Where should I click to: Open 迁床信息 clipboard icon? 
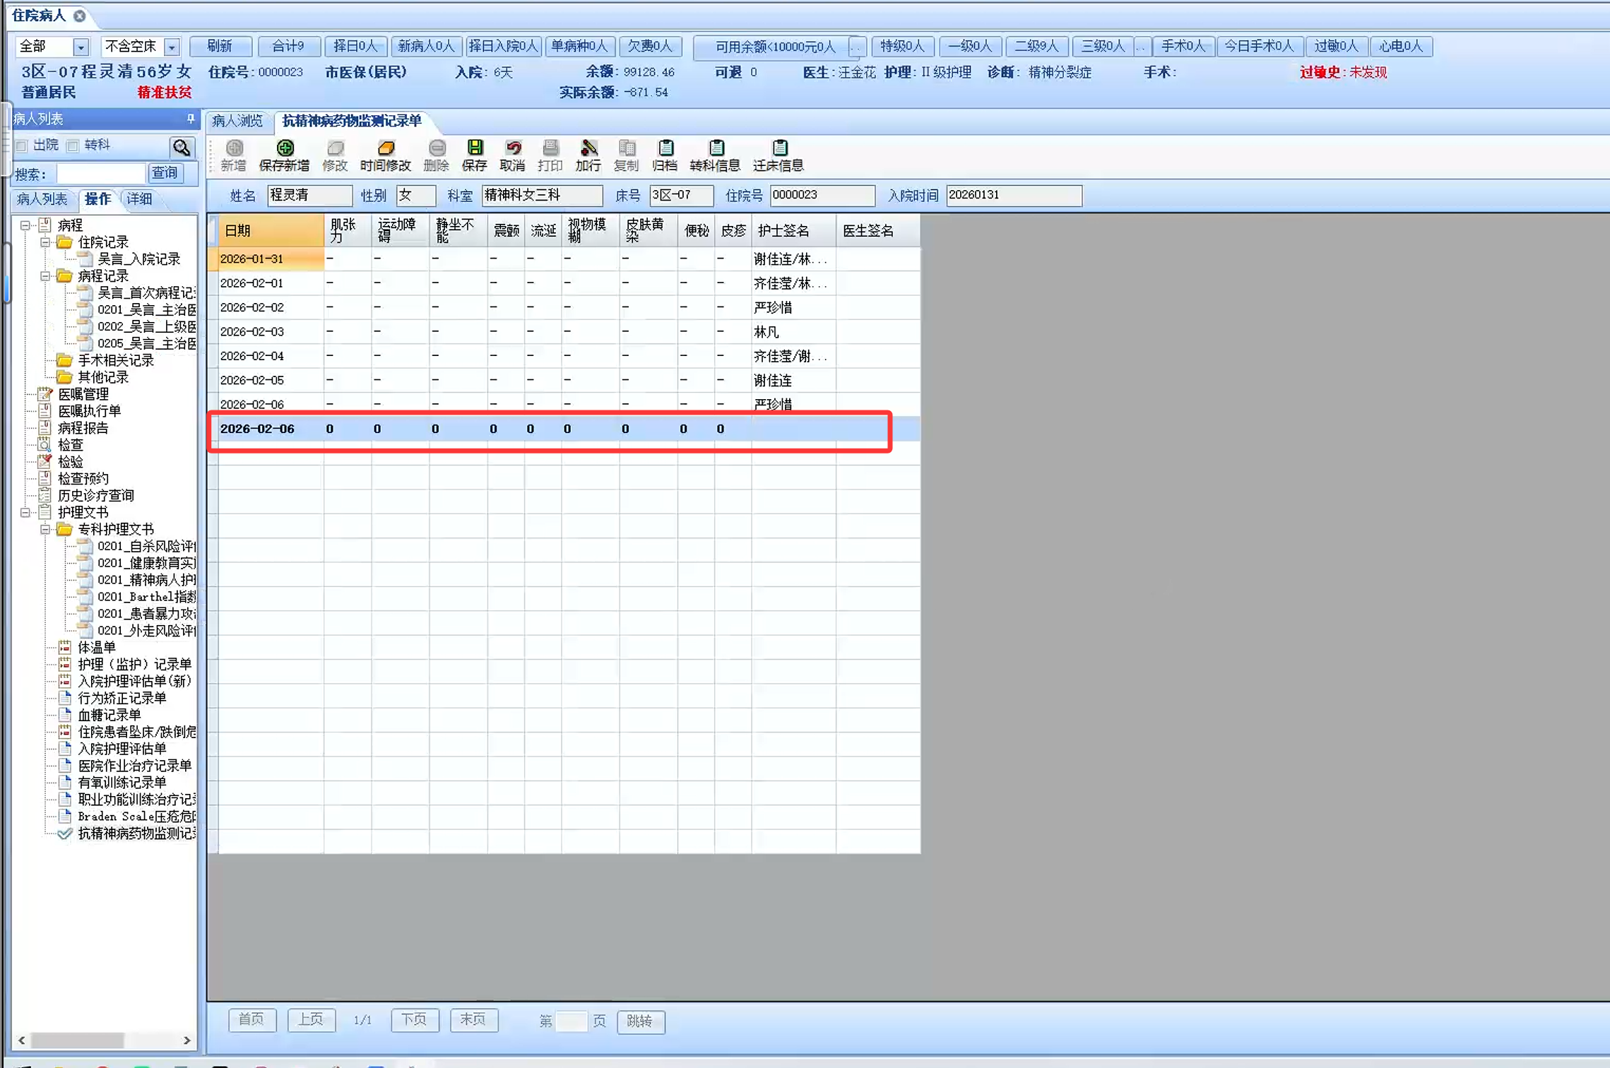click(x=779, y=148)
